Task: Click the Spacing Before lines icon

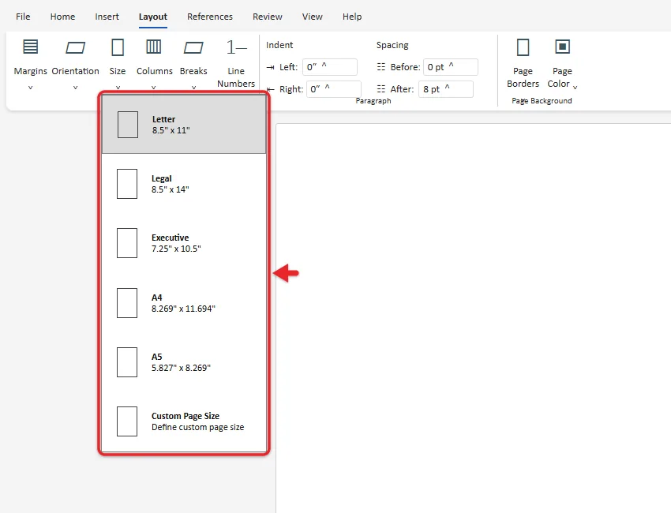Action: (x=380, y=67)
